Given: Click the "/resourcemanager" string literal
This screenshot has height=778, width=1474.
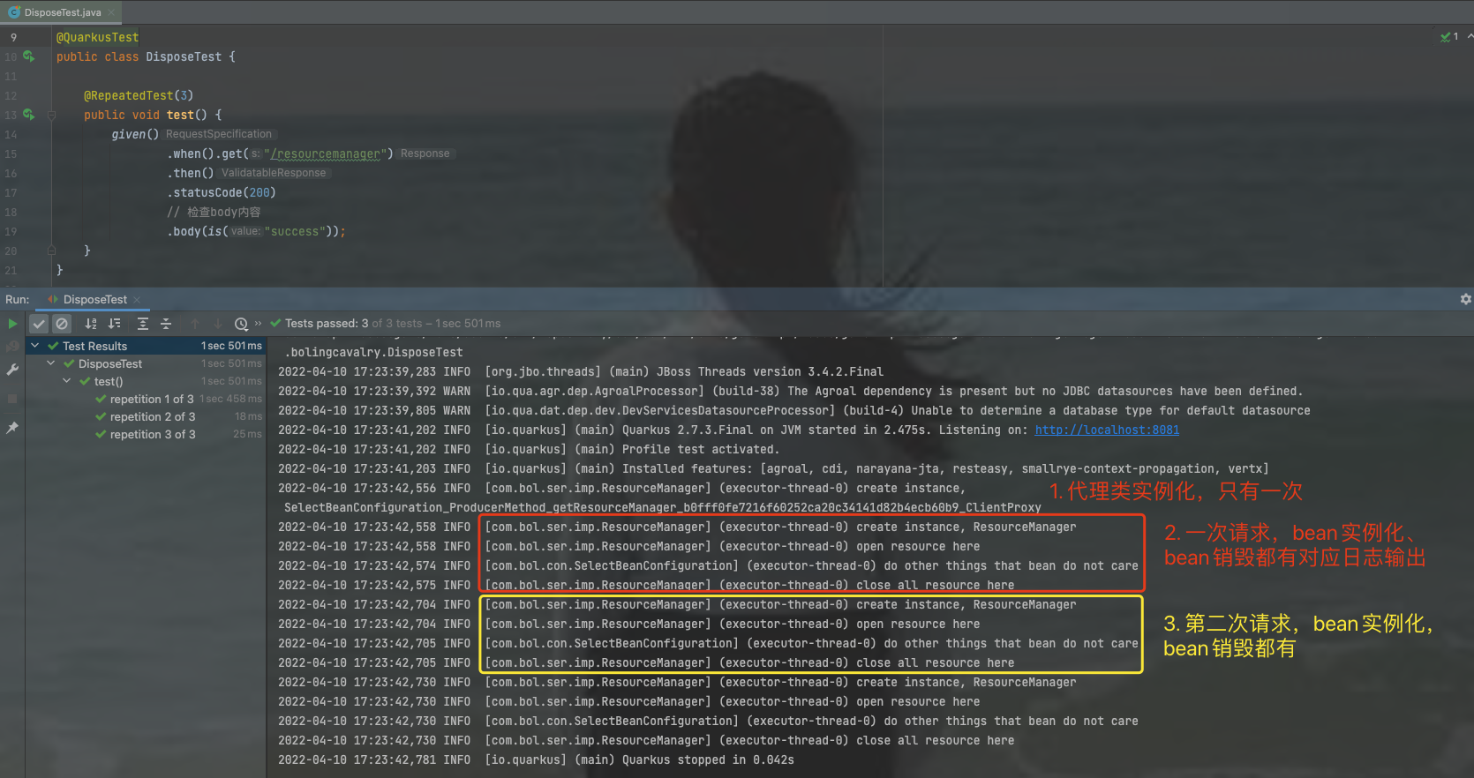Looking at the screenshot, I should tap(325, 153).
